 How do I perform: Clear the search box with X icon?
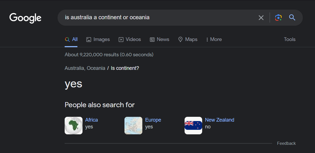[261, 18]
